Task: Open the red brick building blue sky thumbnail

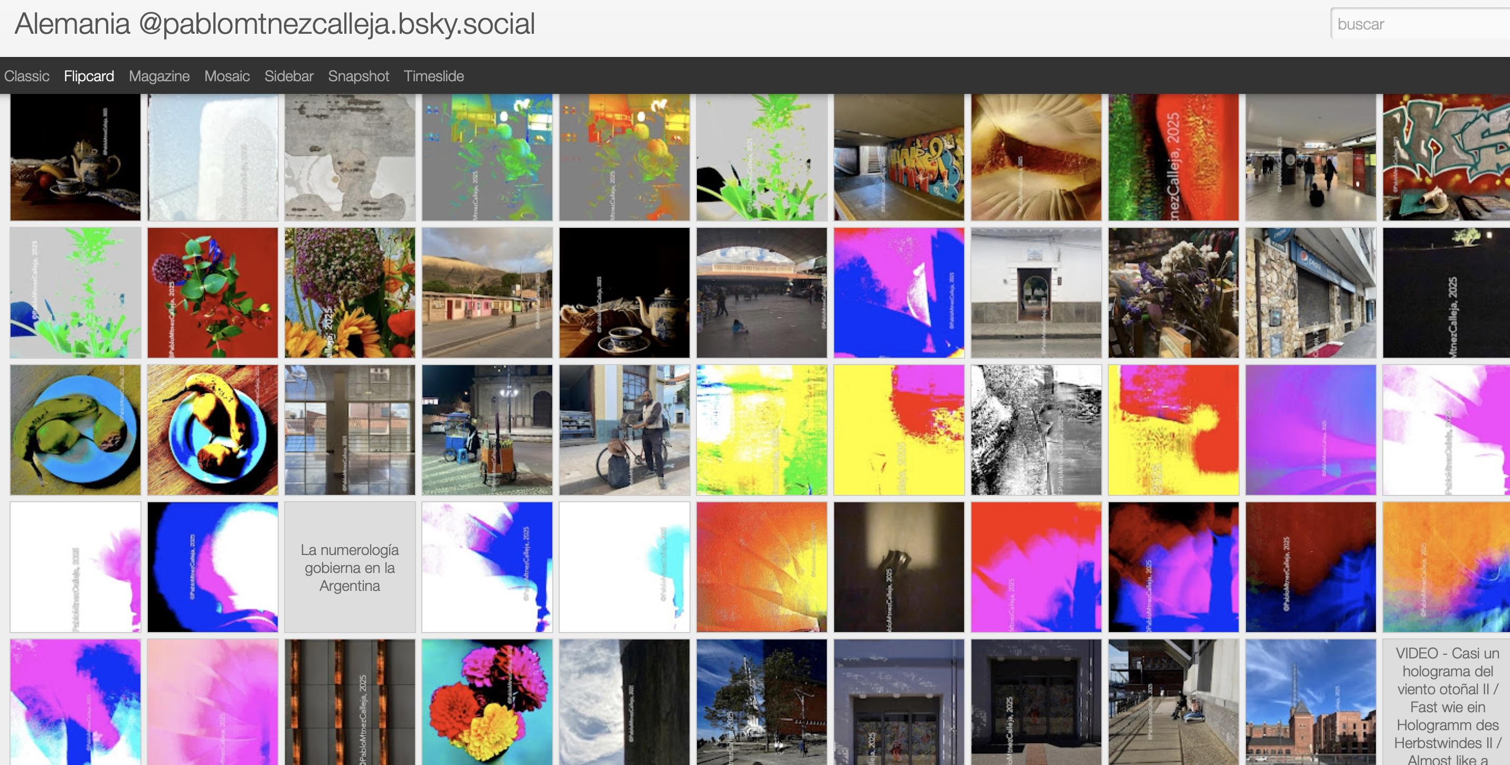Action: [1310, 702]
